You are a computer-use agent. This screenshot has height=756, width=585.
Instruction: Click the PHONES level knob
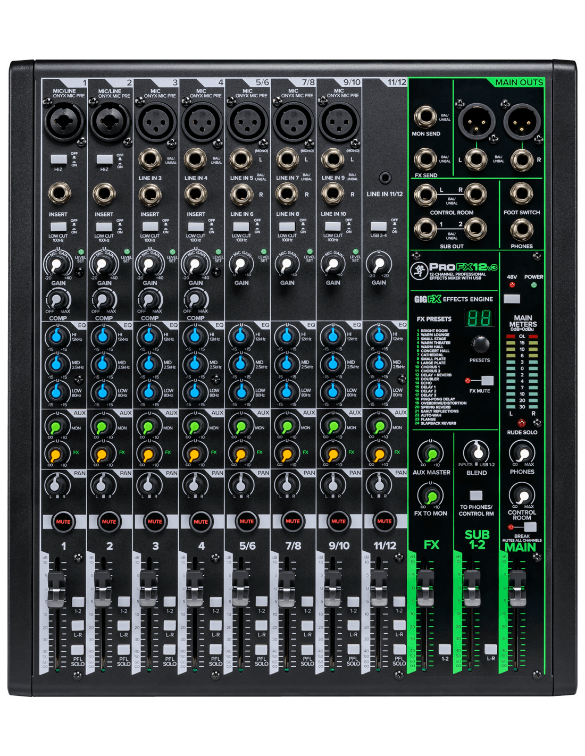click(x=522, y=453)
